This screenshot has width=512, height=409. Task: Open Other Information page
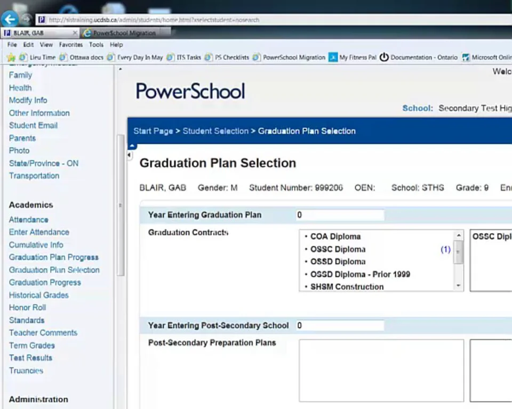click(39, 113)
